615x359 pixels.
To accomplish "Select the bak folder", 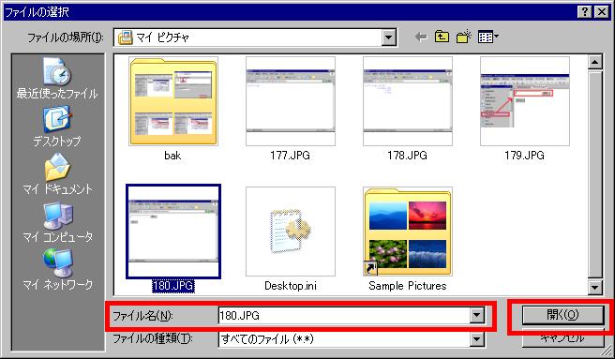I will [172, 109].
